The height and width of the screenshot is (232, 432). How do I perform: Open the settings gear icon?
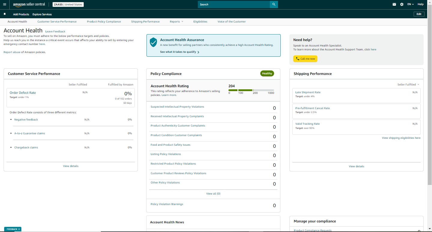402,4
